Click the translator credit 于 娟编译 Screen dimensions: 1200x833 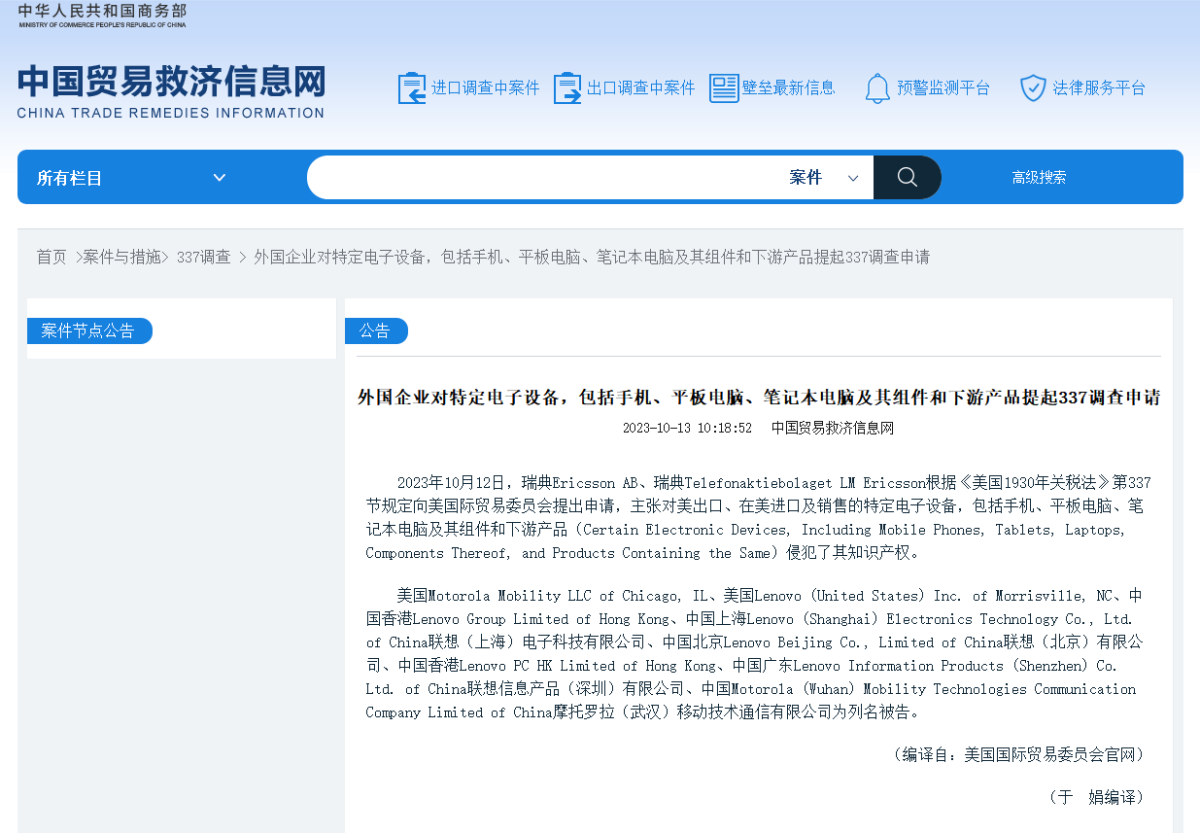tap(1095, 797)
